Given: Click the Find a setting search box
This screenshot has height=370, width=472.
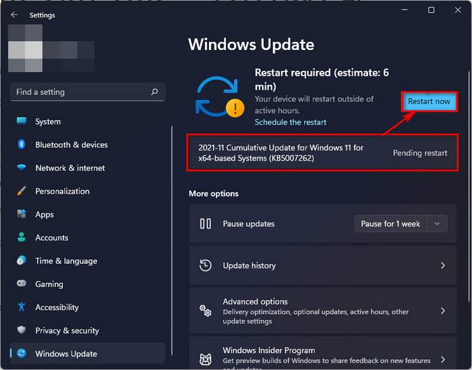Looking at the screenshot, I should coord(88,92).
